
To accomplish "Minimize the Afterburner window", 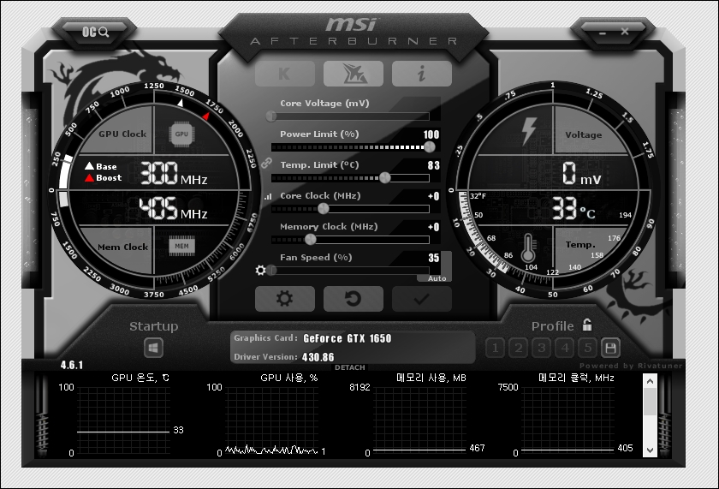I will point(603,33).
